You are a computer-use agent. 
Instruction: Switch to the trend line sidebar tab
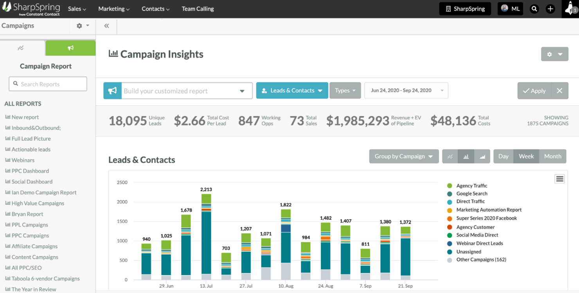pos(21,48)
